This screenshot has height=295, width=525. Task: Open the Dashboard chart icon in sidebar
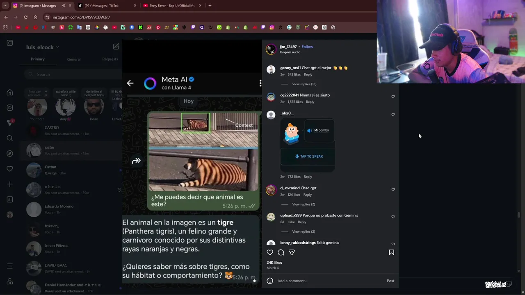[10, 200]
